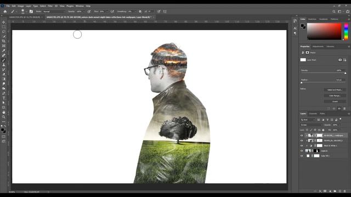
Task: Switch to the Channels tab
Action: tap(313, 114)
